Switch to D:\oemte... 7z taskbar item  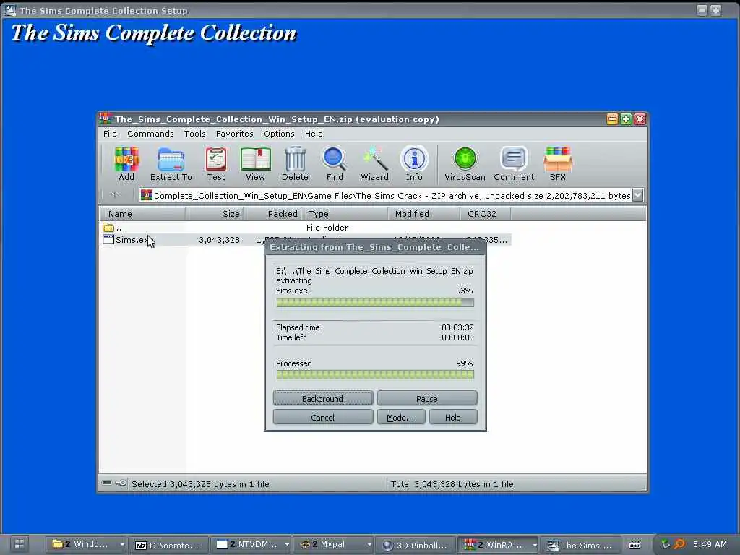click(x=168, y=545)
